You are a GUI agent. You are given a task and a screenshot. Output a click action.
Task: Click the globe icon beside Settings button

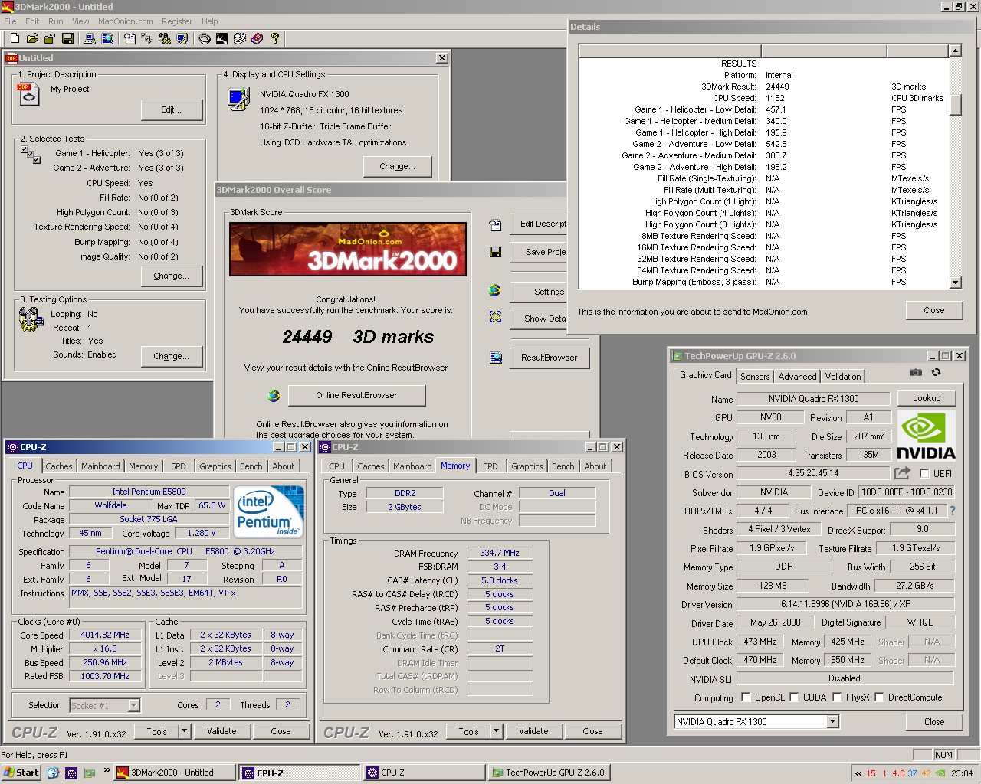pyautogui.click(x=495, y=290)
